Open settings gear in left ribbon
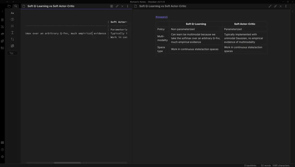Viewport: 295px width, 167px height. [x=2, y=157]
